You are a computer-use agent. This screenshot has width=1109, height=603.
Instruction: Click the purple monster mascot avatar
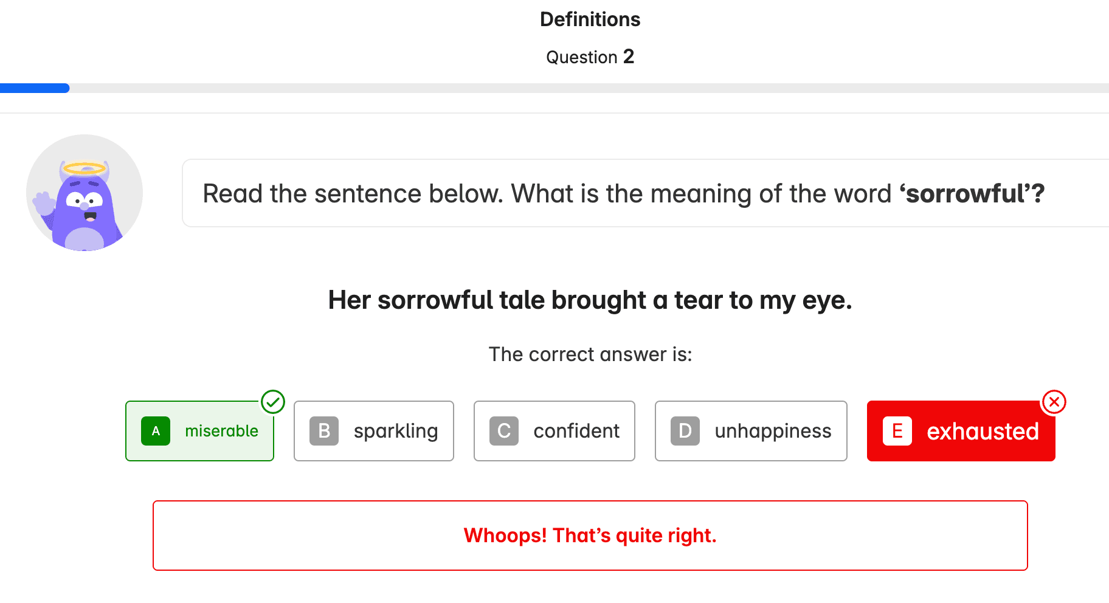click(x=85, y=193)
